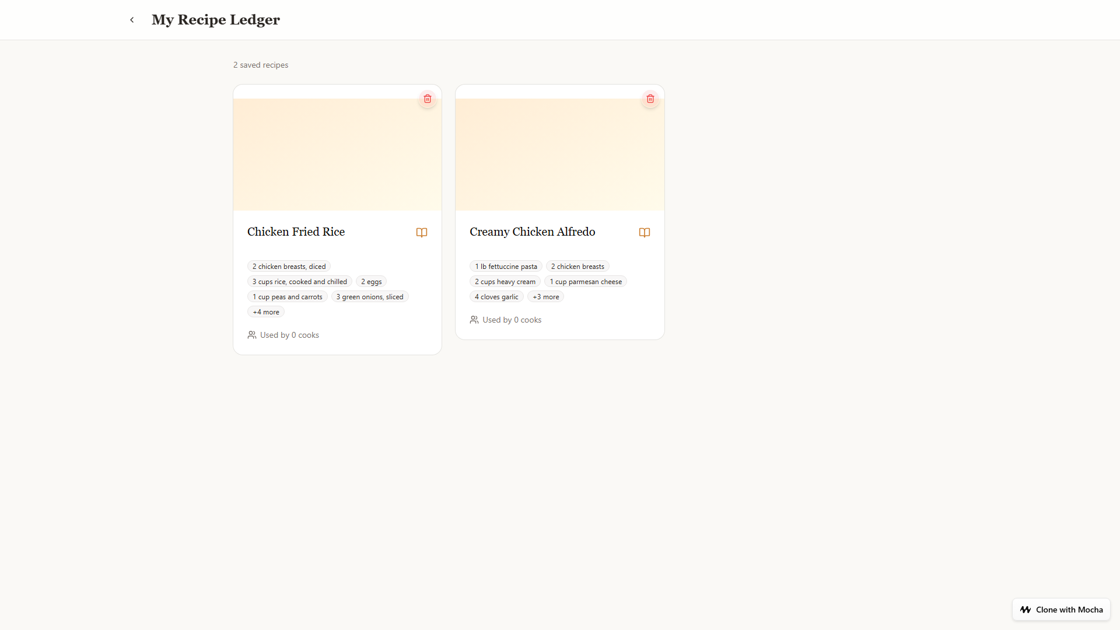Click the My Recipe Ledger heading
This screenshot has height=630, width=1120.
click(x=216, y=20)
